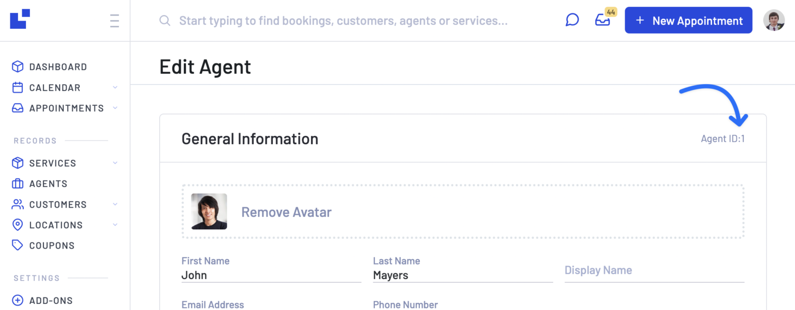The image size is (795, 310).
Task: Open the chat bubble icon in top bar
Action: point(572,20)
